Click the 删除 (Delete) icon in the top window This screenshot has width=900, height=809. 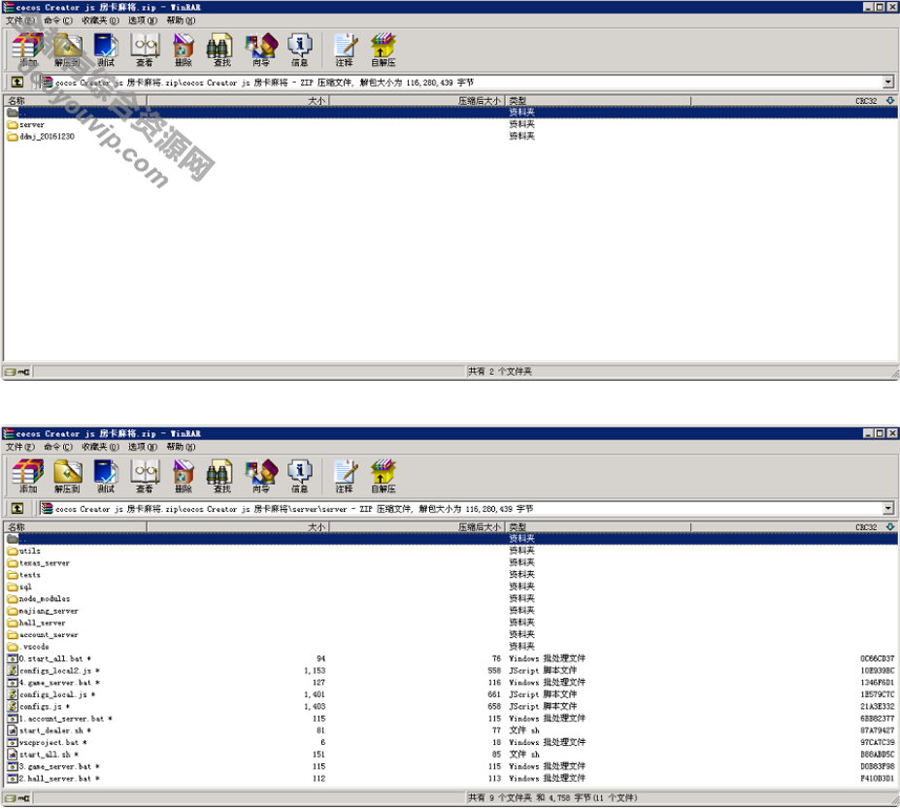[183, 50]
